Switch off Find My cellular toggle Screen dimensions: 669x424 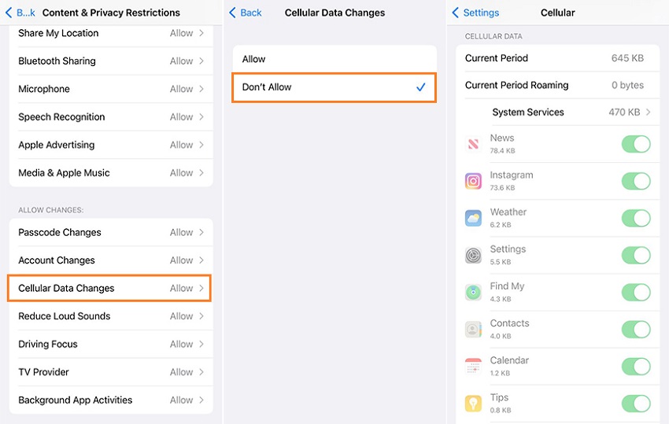point(636,293)
